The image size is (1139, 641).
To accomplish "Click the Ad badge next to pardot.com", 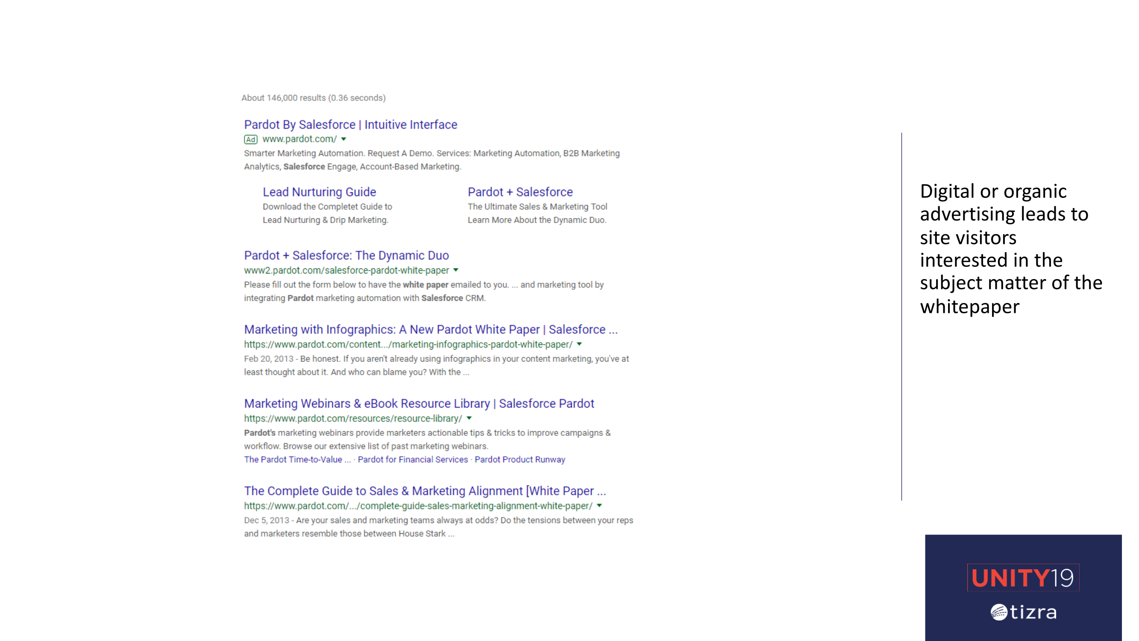I will tap(250, 140).
